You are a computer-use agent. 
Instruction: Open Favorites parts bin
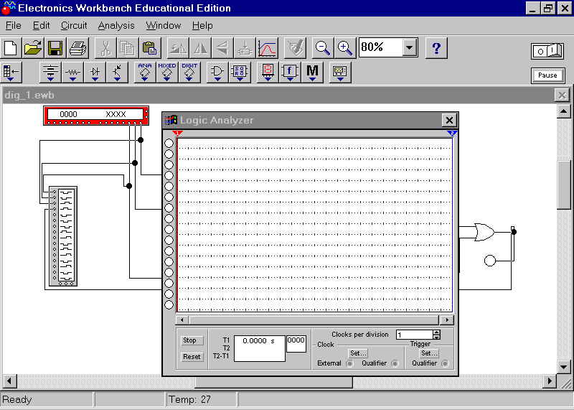[11, 73]
